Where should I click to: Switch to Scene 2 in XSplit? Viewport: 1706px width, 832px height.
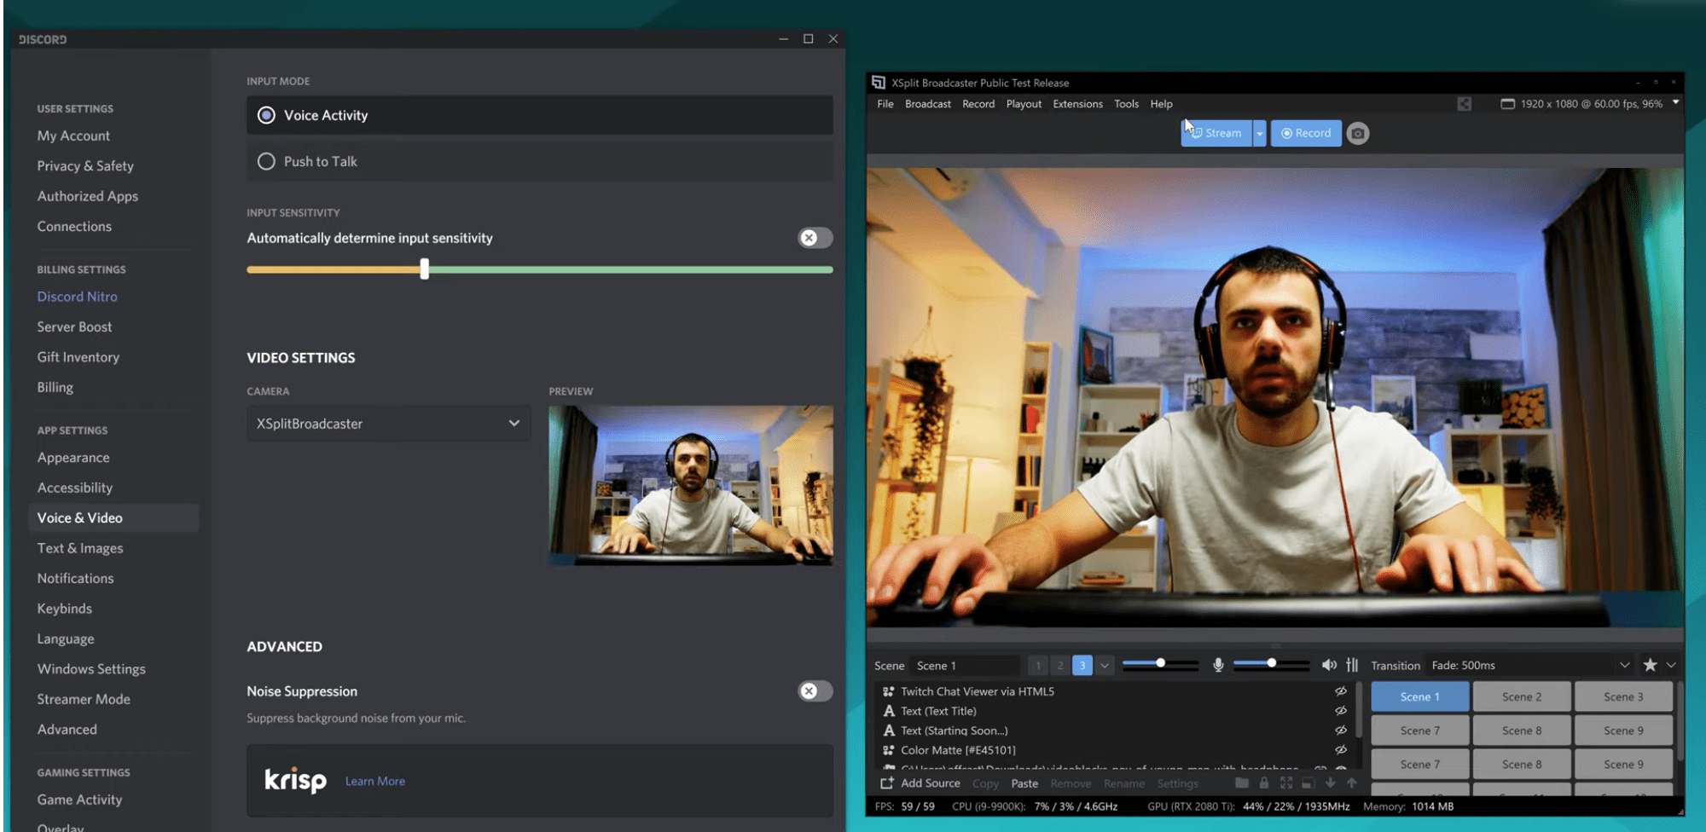(1522, 696)
